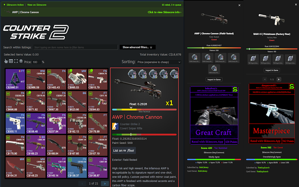
Task: Expand Show advanced filters
Action: tap(138, 47)
